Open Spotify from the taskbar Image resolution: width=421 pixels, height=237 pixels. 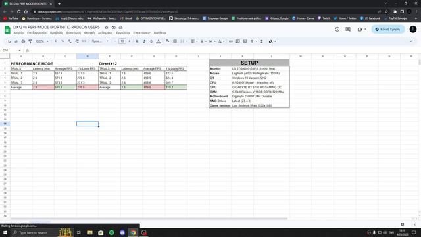point(112,232)
